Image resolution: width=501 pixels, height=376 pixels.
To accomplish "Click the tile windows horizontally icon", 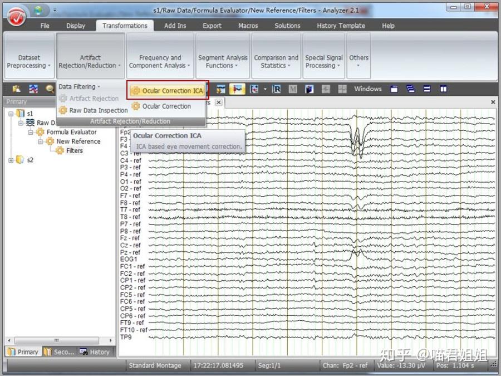I will (x=427, y=89).
